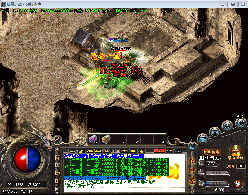Click the MP:8922 readout
The height and width of the screenshot is (195, 248).
(34, 185)
